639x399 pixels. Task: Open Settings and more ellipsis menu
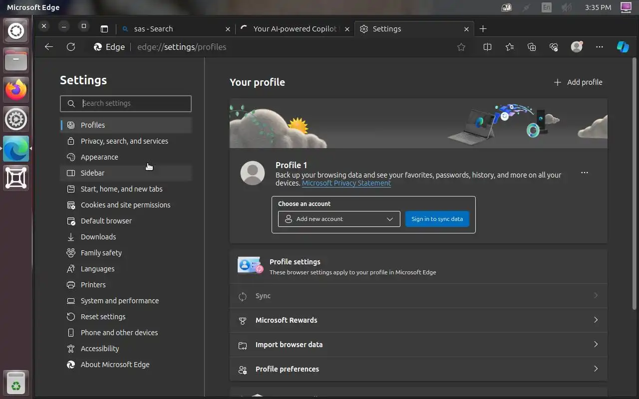pos(600,47)
